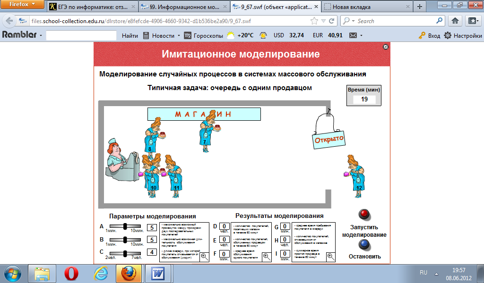Click the search magnifier in Search box
The image size is (484, 283).
coord(439,21)
